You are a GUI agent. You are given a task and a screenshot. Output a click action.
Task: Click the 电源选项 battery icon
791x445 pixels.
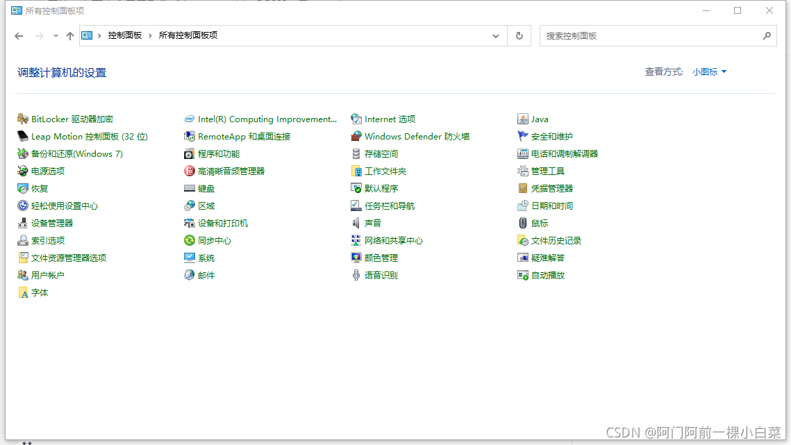[23, 171]
